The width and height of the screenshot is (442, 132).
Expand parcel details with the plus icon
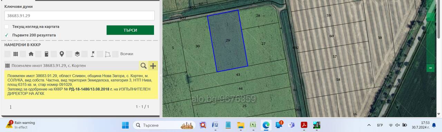153,66
